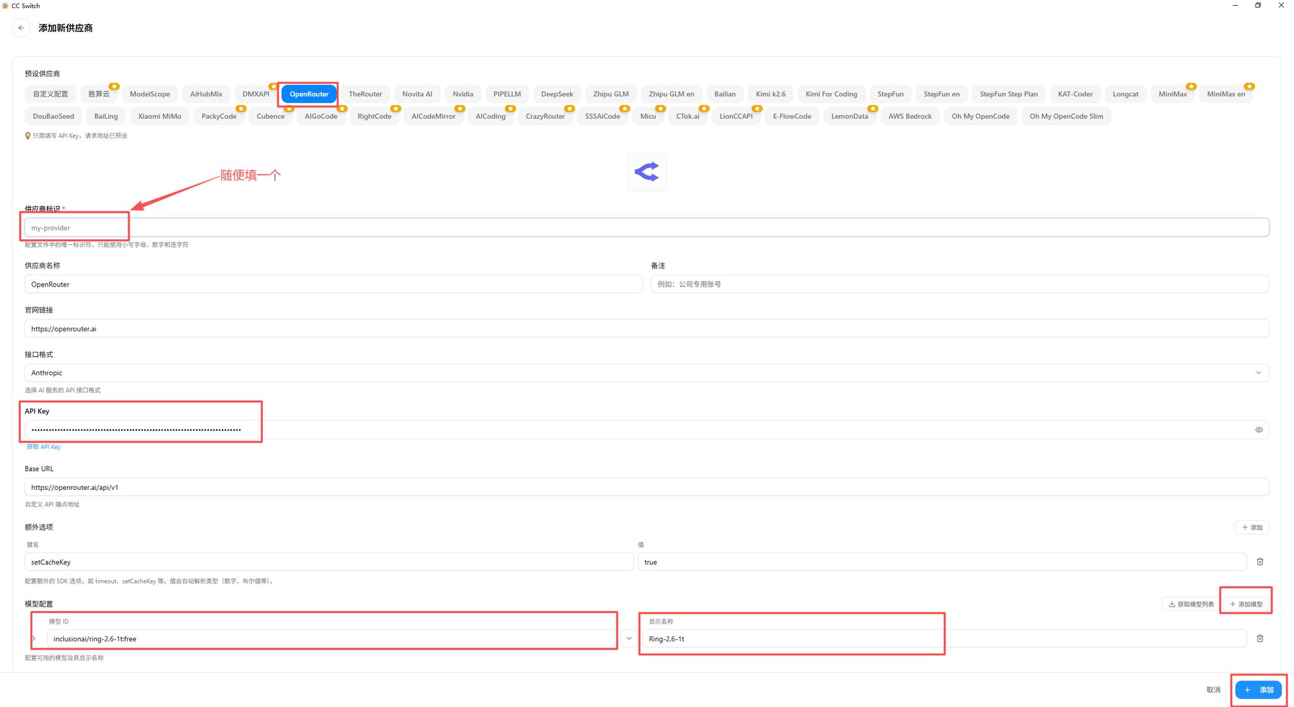
Task: Delete the setCacheKey option row
Action: tap(1260, 562)
